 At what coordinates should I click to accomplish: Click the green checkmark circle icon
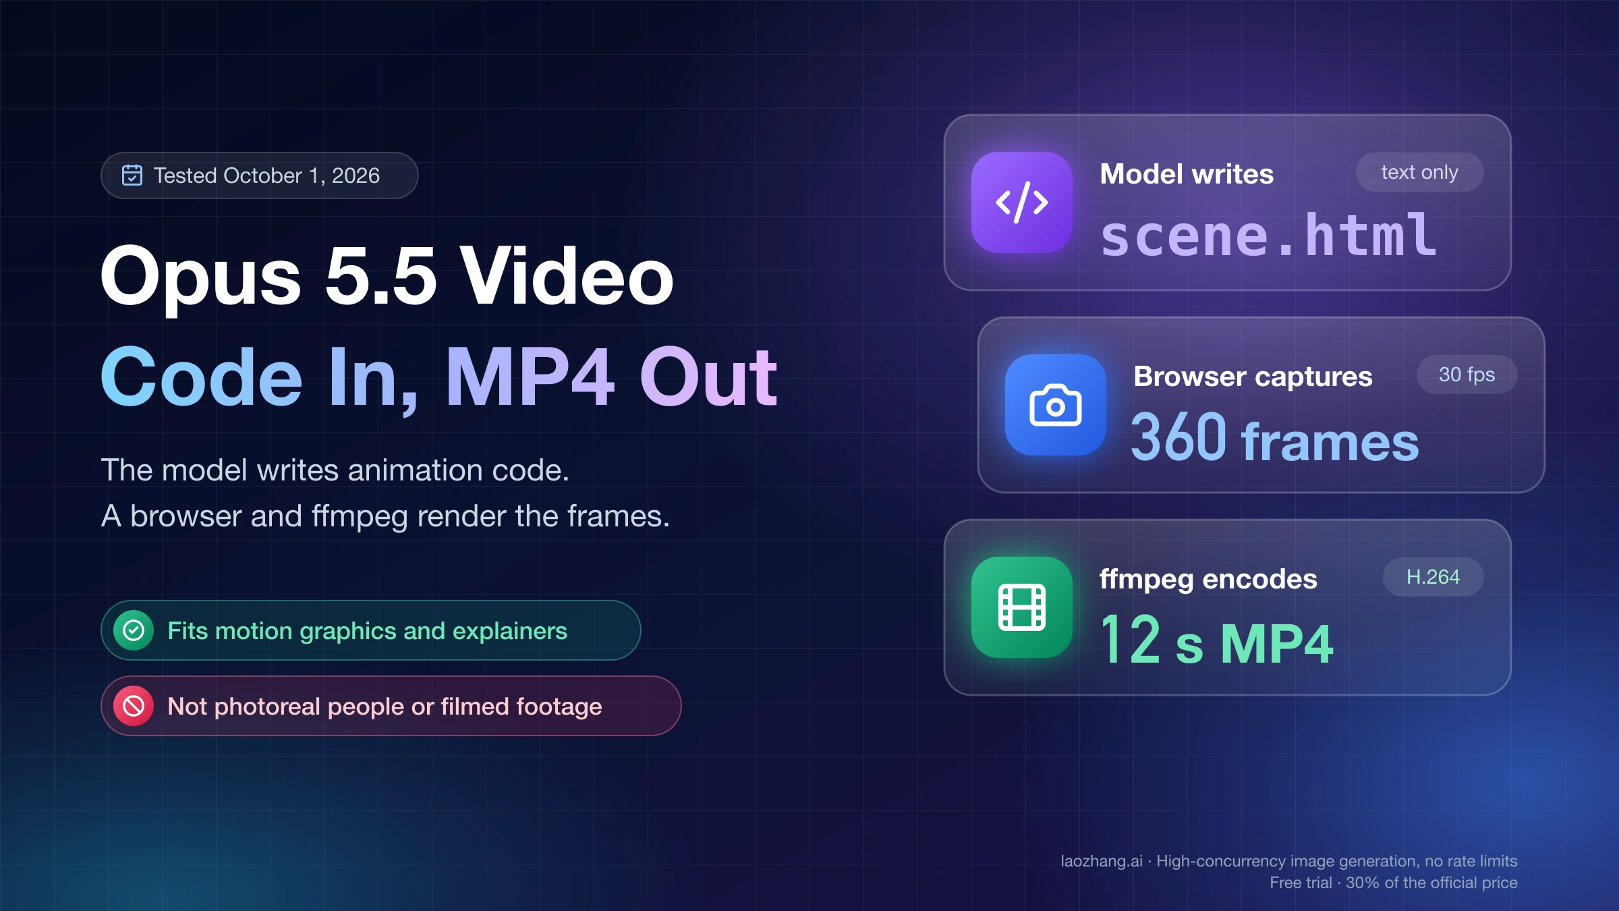pyautogui.click(x=134, y=630)
